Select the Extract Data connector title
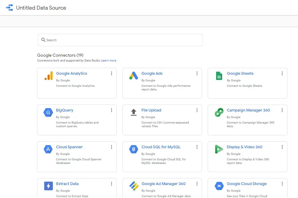The width and height of the screenshot is (298, 198). click(x=67, y=184)
